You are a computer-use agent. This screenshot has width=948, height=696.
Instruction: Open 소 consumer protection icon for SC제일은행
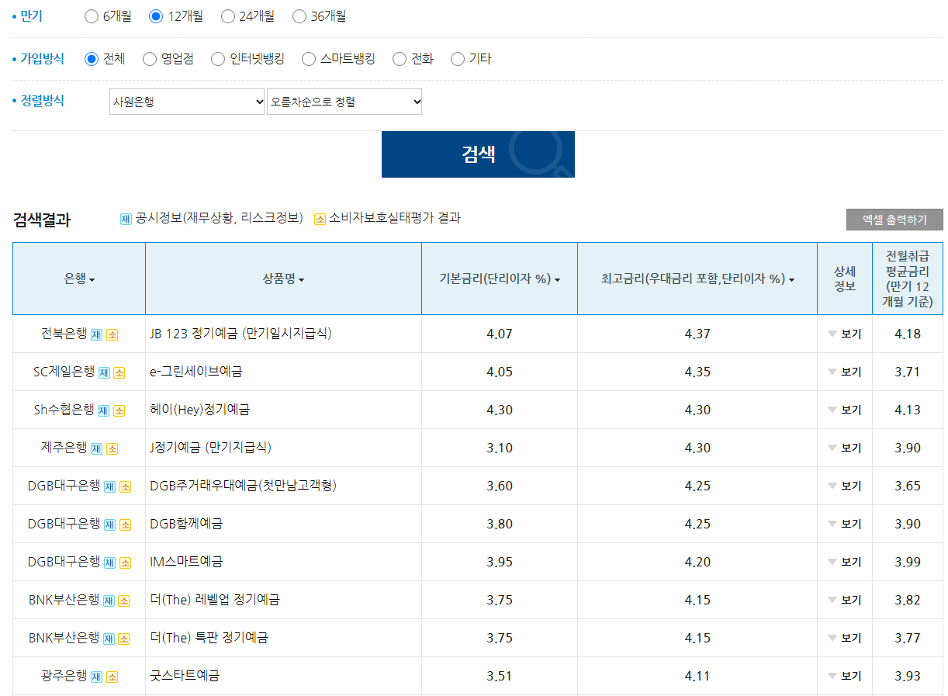(119, 372)
